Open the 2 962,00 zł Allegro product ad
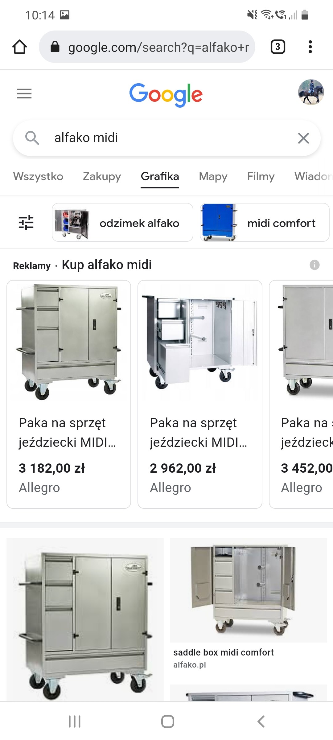Image resolution: width=333 pixels, height=740 pixels. 200,394
